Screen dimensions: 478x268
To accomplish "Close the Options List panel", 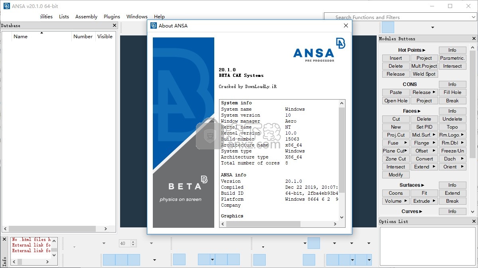I will pyautogui.click(x=474, y=221).
